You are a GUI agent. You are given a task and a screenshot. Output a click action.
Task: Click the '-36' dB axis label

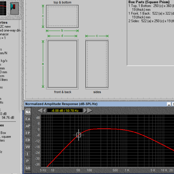(37, 164)
